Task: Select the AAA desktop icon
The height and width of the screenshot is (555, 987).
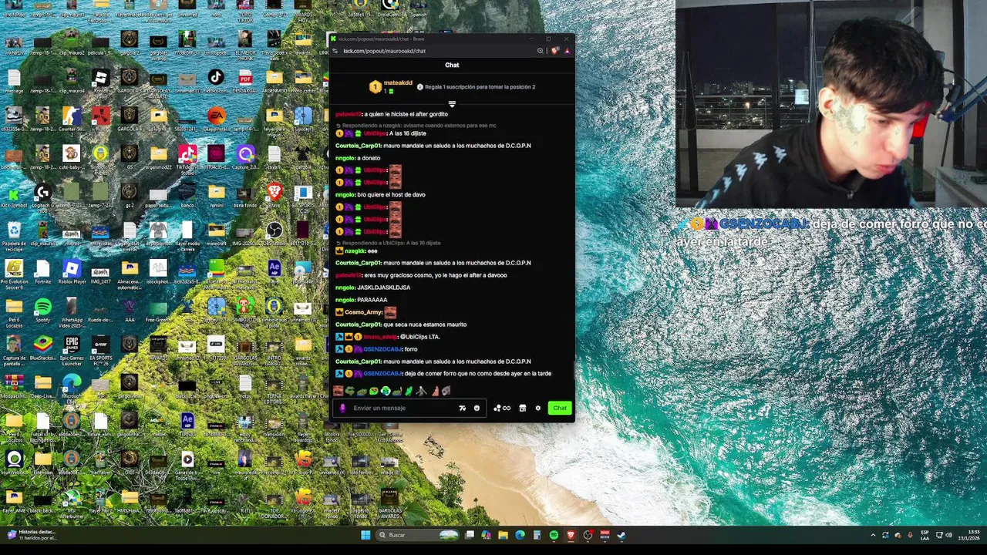Action: pos(130,311)
